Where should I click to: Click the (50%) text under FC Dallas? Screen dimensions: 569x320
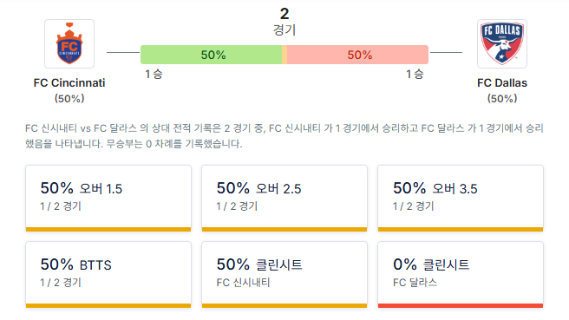[x=502, y=99]
